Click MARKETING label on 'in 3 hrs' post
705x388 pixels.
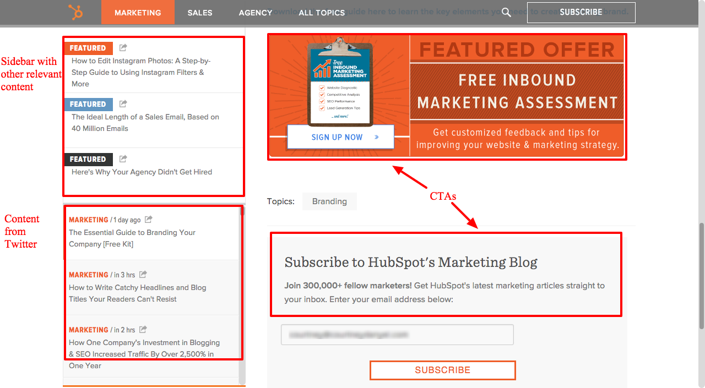tap(88, 275)
